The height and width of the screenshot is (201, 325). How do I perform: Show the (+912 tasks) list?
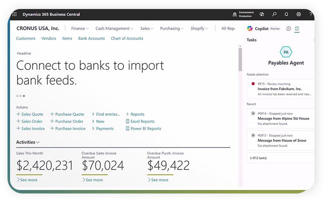(x=281, y=158)
